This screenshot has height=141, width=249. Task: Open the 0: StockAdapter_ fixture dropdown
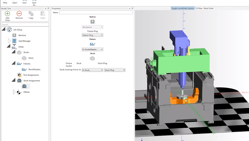pos(92,49)
